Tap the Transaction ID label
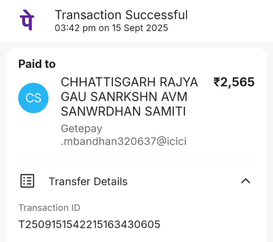273x242 pixels. [x=49, y=208]
